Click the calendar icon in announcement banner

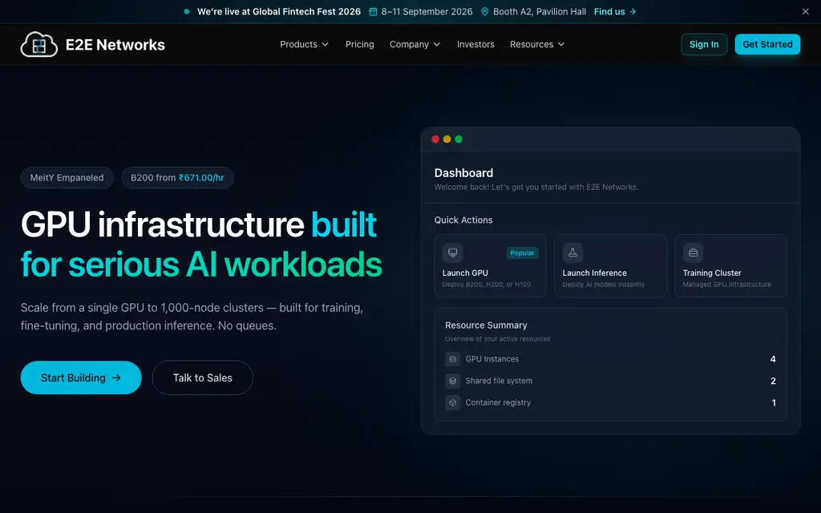coord(373,11)
